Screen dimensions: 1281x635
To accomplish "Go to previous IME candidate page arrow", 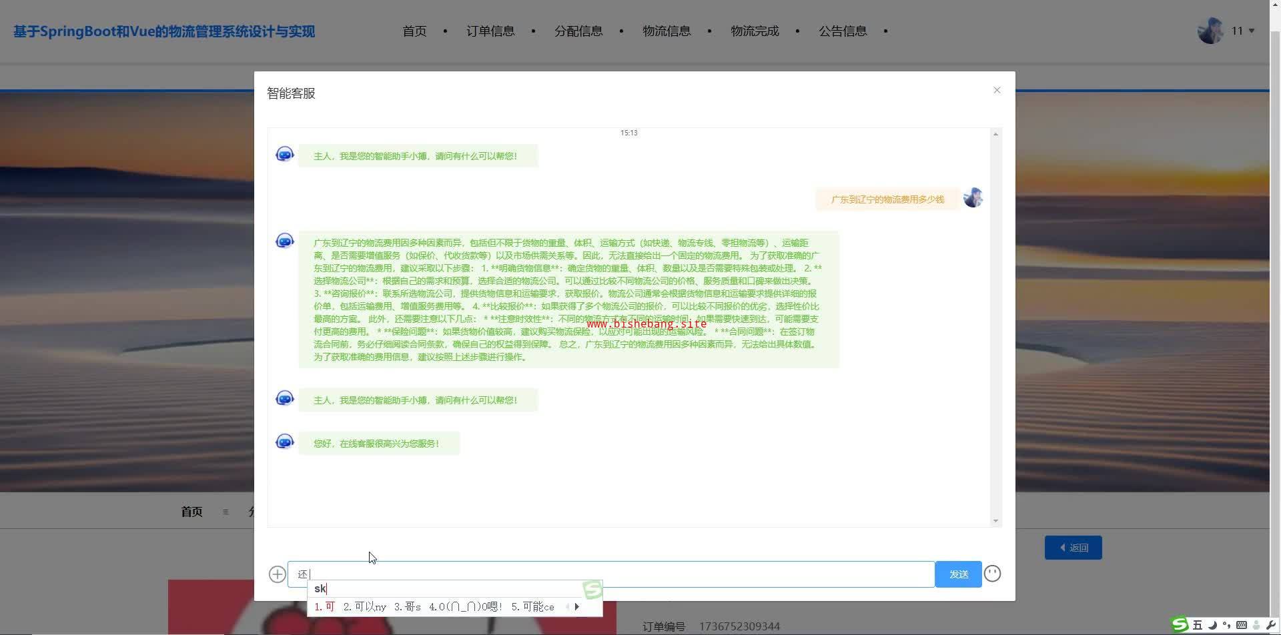I will pos(567,607).
